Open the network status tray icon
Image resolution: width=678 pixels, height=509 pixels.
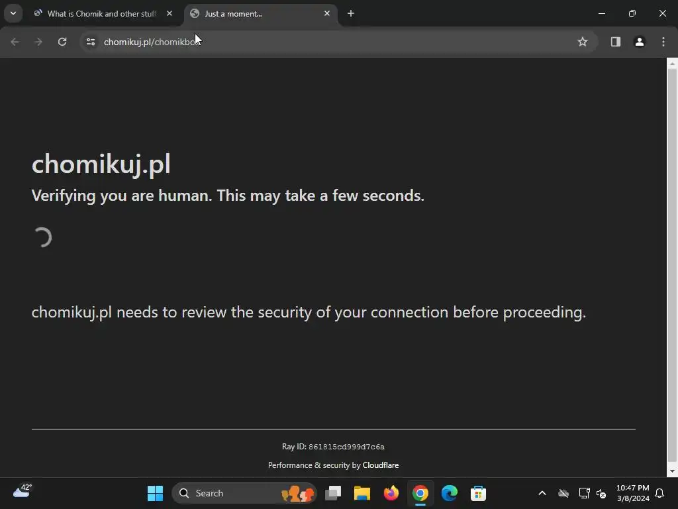pos(584,493)
